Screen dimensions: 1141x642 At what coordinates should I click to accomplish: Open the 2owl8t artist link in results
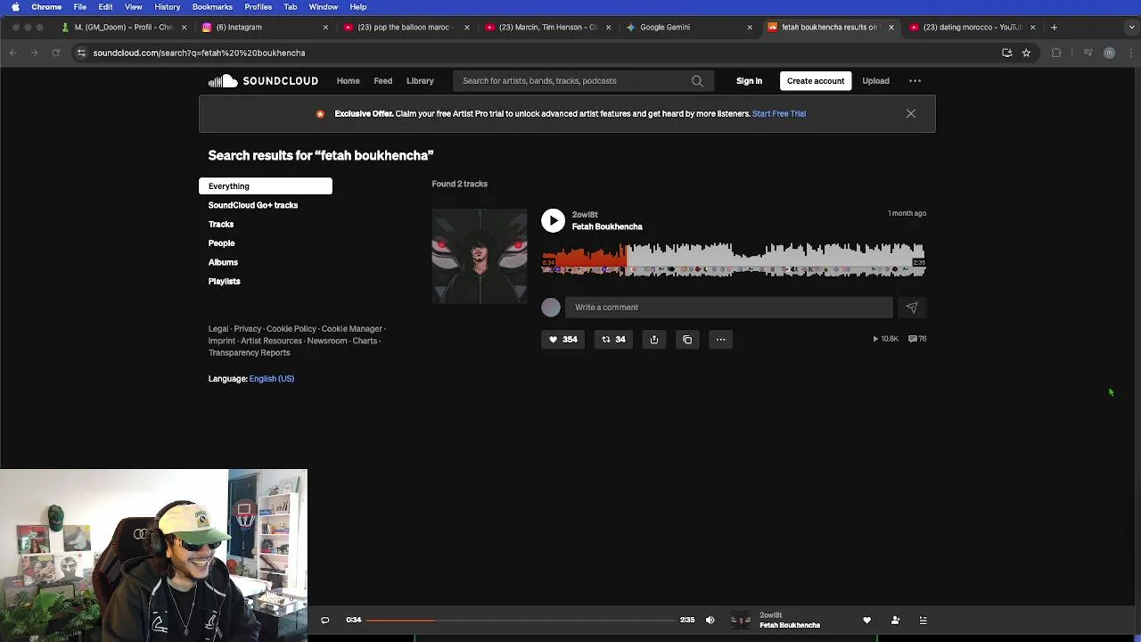[585, 215]
